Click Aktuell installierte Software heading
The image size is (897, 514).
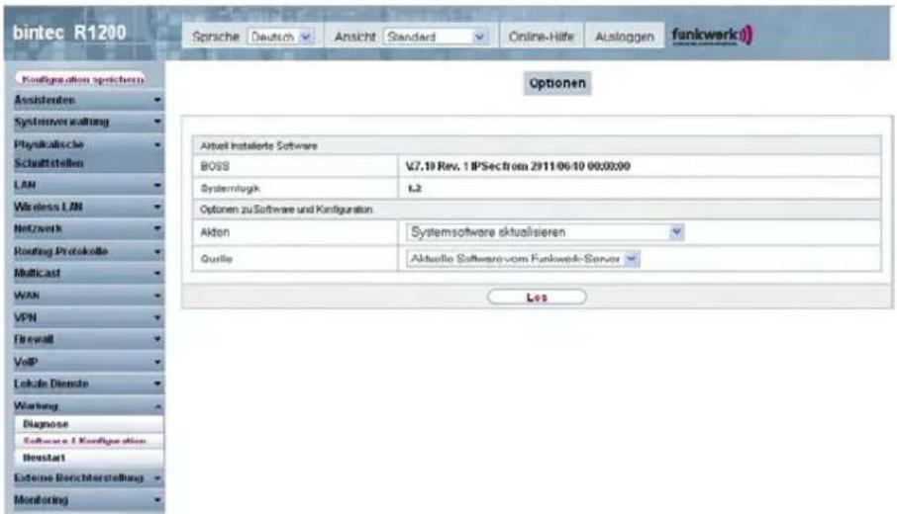click(x=258, y=146)
